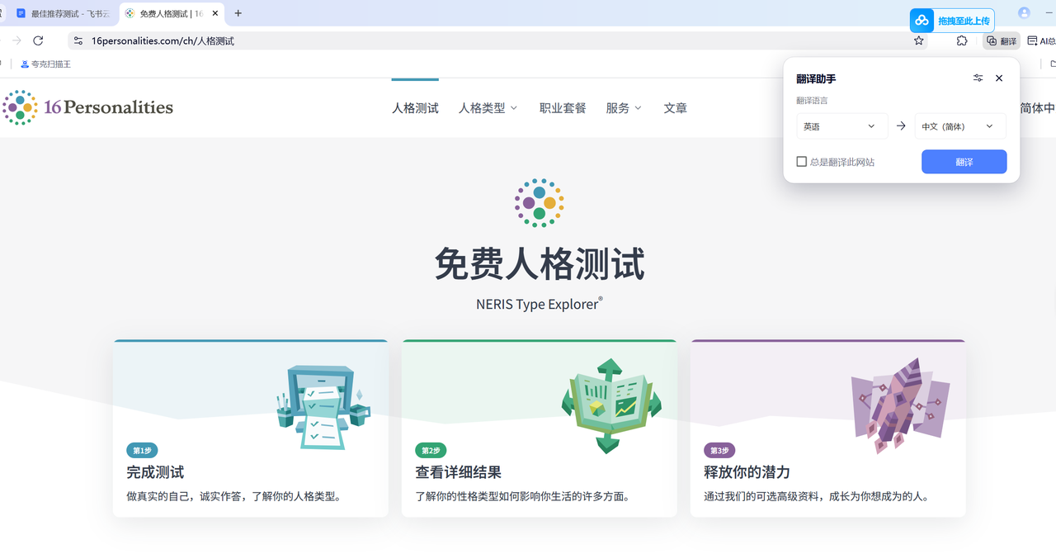Open the 夸克扫描王 bookmark
The height and width of the screenshot is (554, 1056).
(x=45, y=64)
